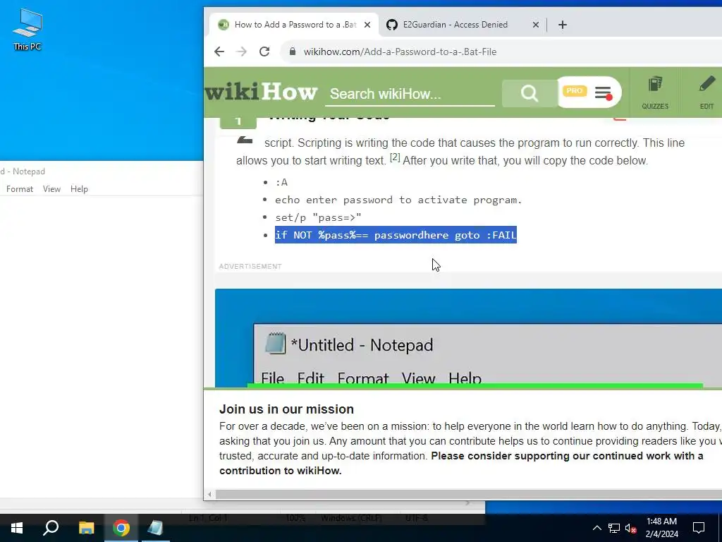
Task: Open the notification center icon
Action: pyautogui.click(x=699, y=528)
